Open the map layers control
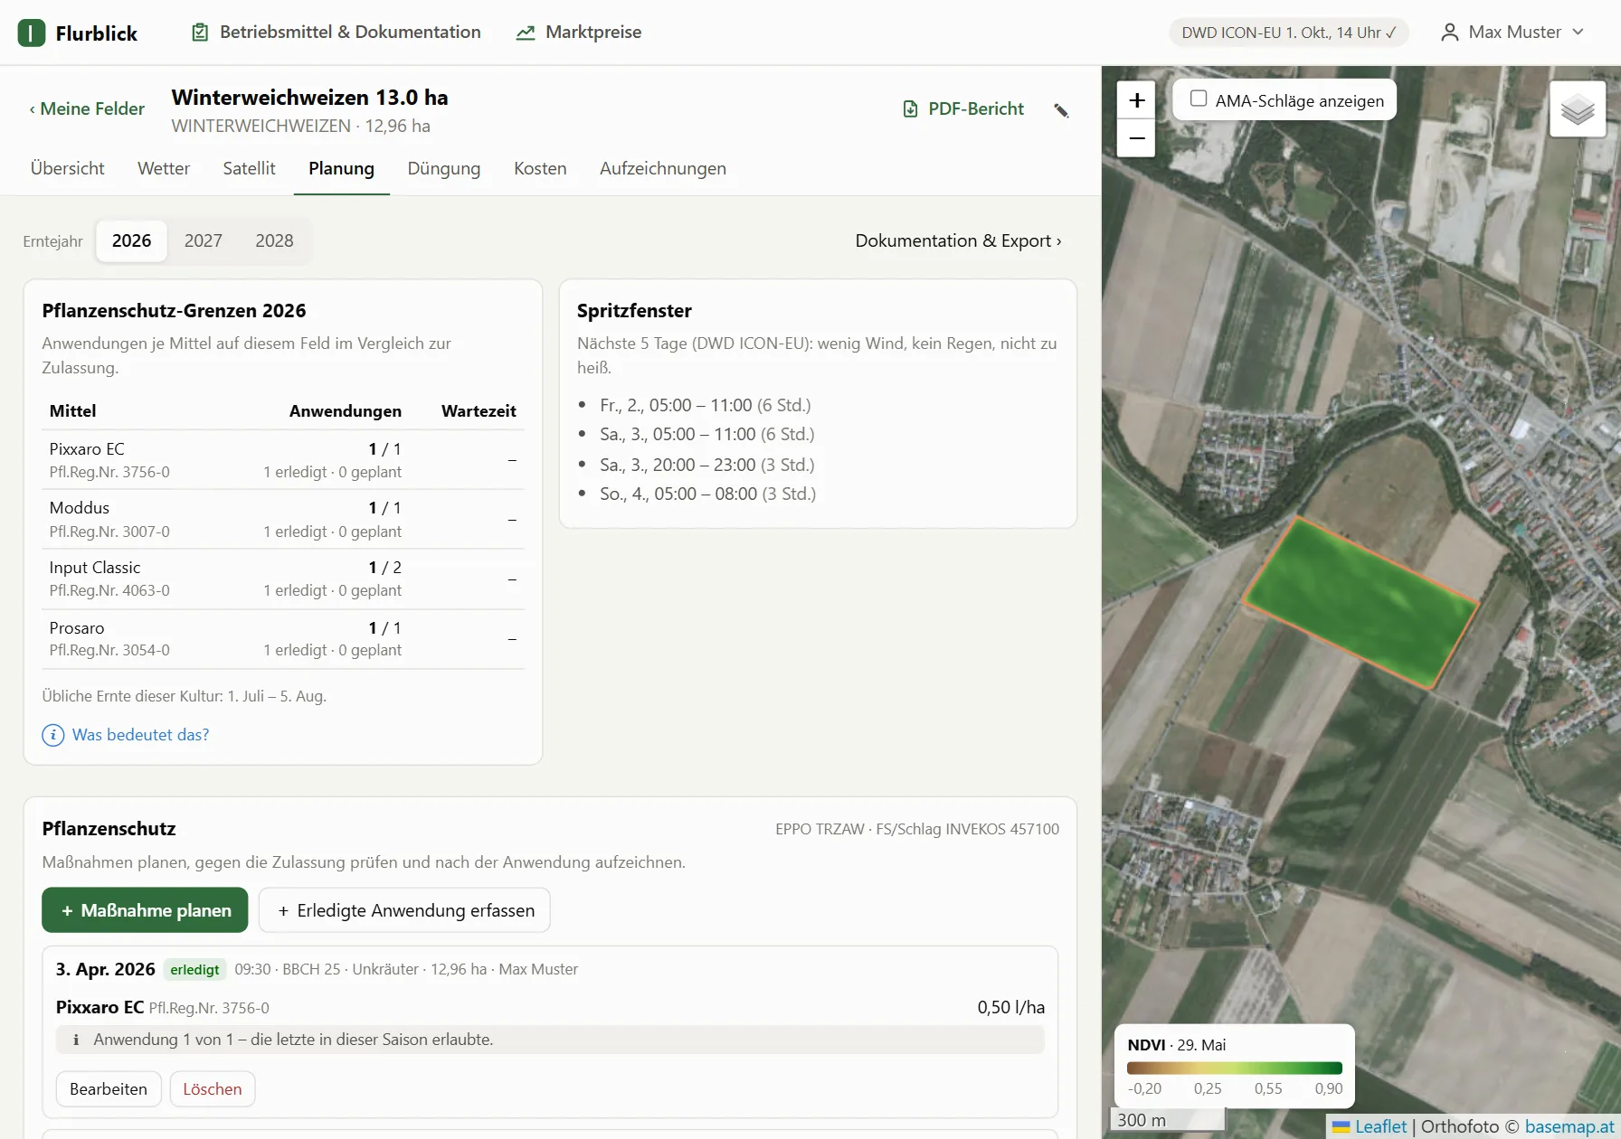The height and width of the screenshot is (1139, 1621). 1578,109
